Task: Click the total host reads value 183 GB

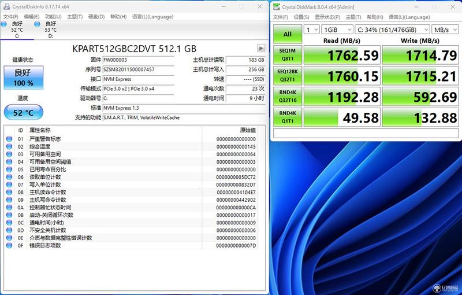Action: (x=245, y=60)
